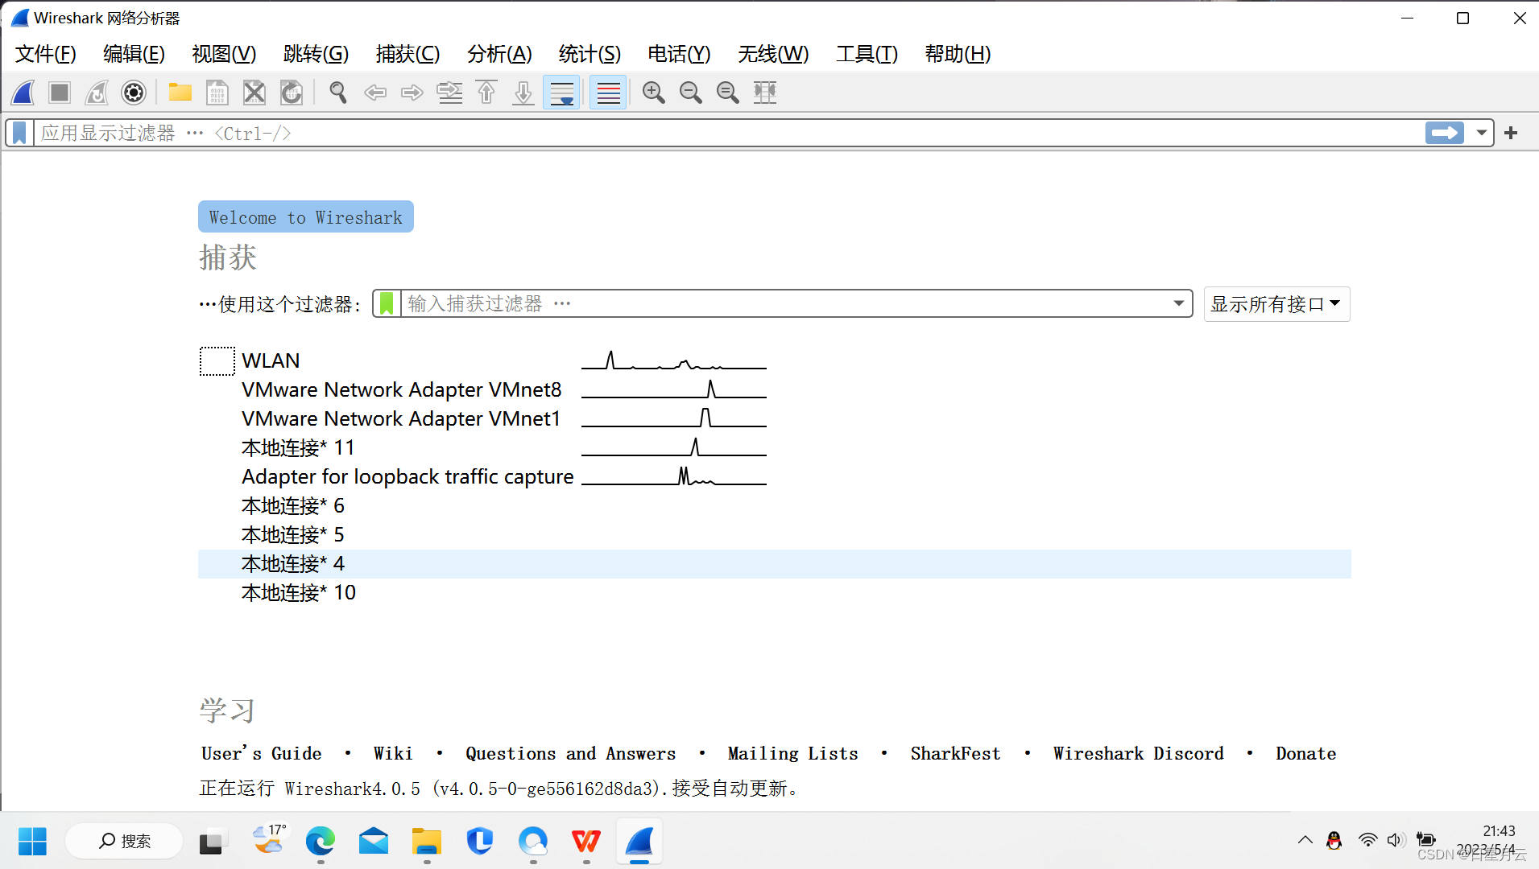Select 本地连接* 11 interface
Viewport: 1539px width, 869px height.
(x=775, y=448)
